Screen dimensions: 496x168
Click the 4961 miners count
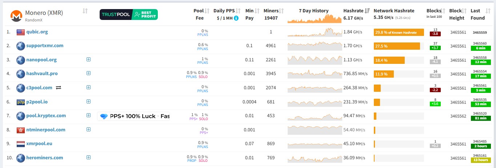pos(271,46)
